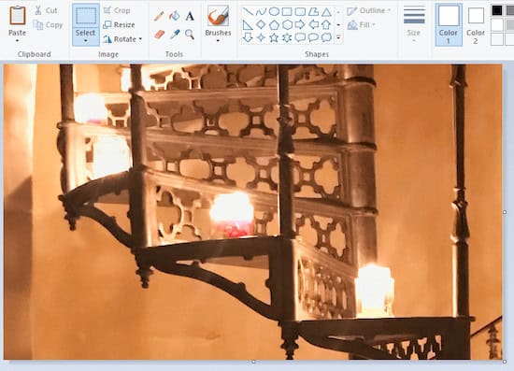
Task: Choose the Rounded rectangle shape
Action: pos(300,12)
